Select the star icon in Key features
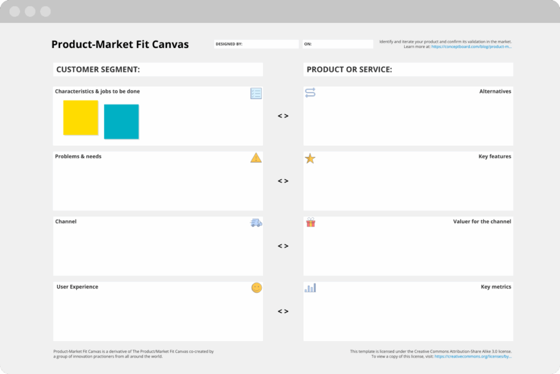Screen dimensions: 560x374 [x=310, y=158]
